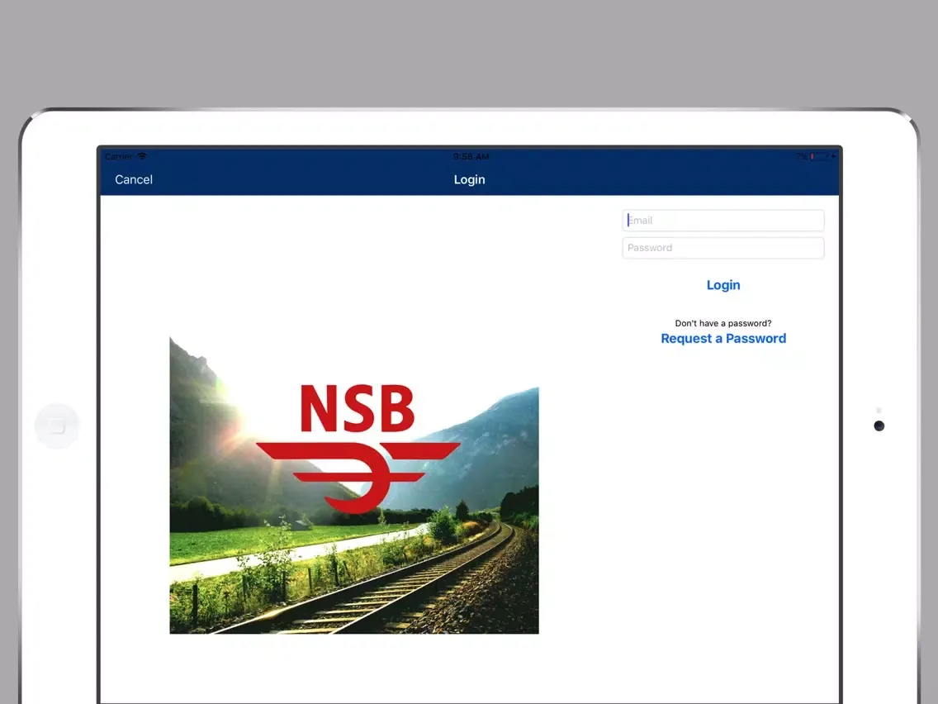The height and width of the screenshot is (704, 938).
Task: Tap the Wi-Fi status icon
Action: click(142, 156)
